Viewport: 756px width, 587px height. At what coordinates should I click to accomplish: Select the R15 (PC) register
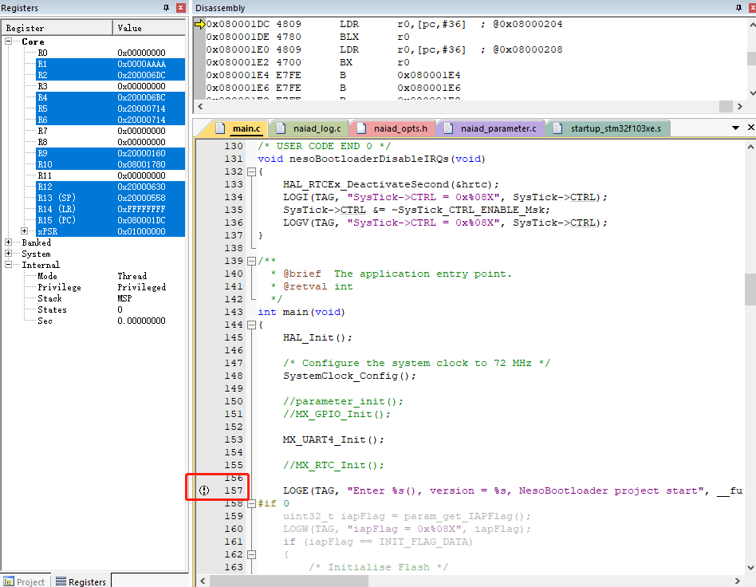pos(110,220)
